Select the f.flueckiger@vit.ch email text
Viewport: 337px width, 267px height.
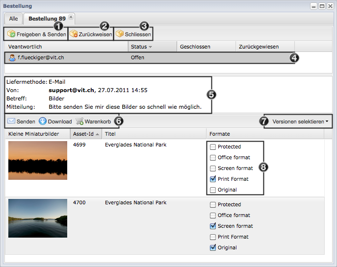tap(41, 57)
